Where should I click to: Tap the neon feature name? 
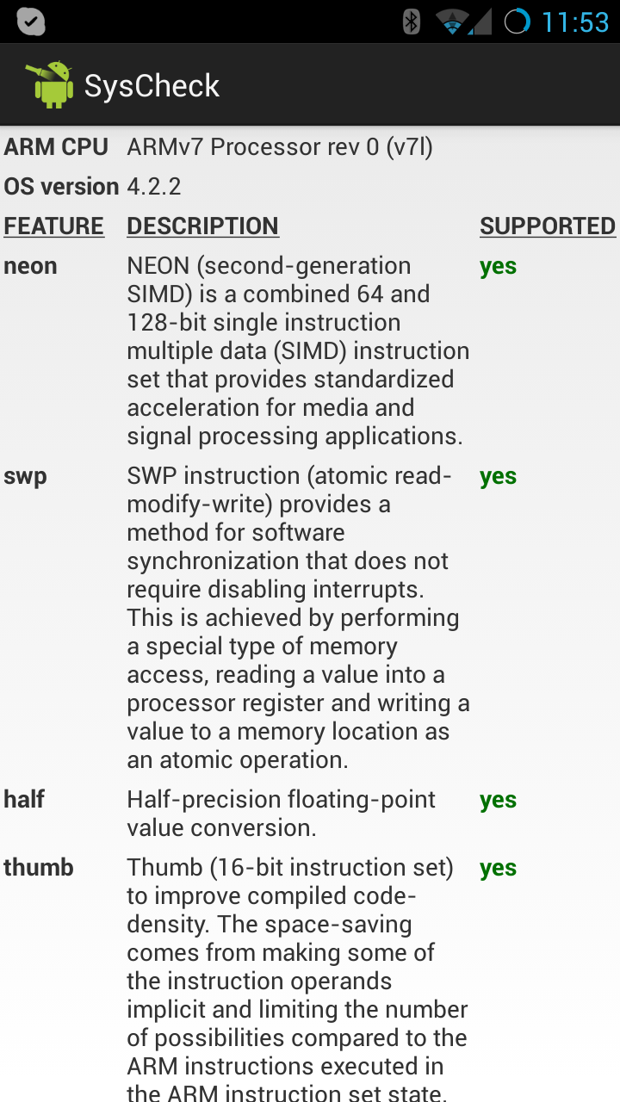coord(30,266)
